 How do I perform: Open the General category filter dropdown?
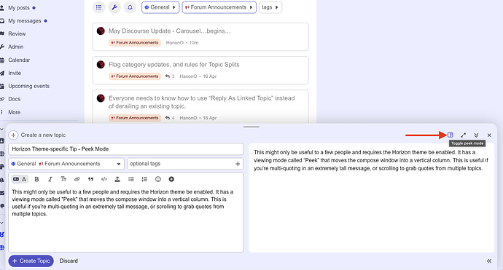point(160,7)
